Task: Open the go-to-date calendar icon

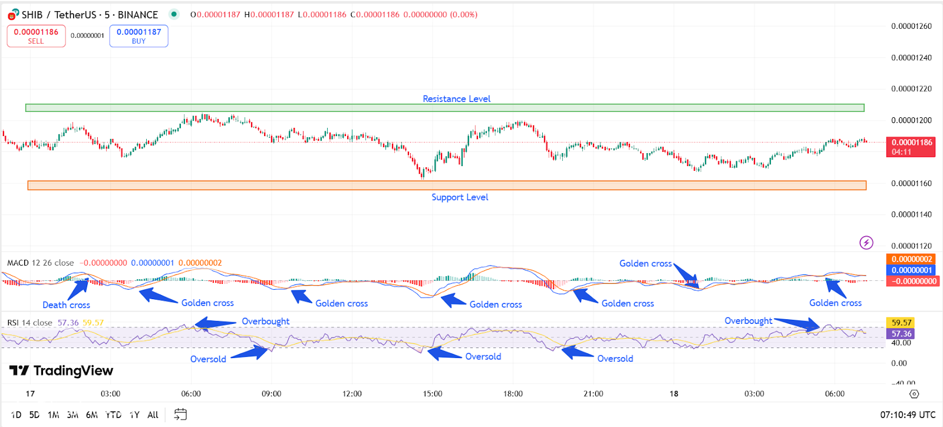Action: pyautogui.click(x=180, y=415)
